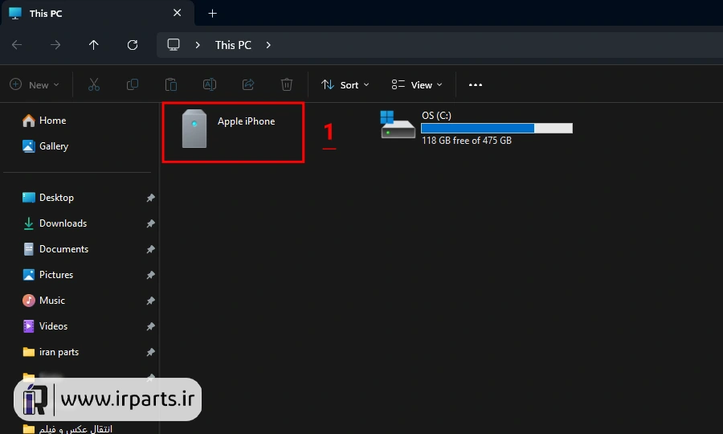Click the Copy icon in toolbar
This screenshot has height=434, width=723.
(x=133, y=85)
